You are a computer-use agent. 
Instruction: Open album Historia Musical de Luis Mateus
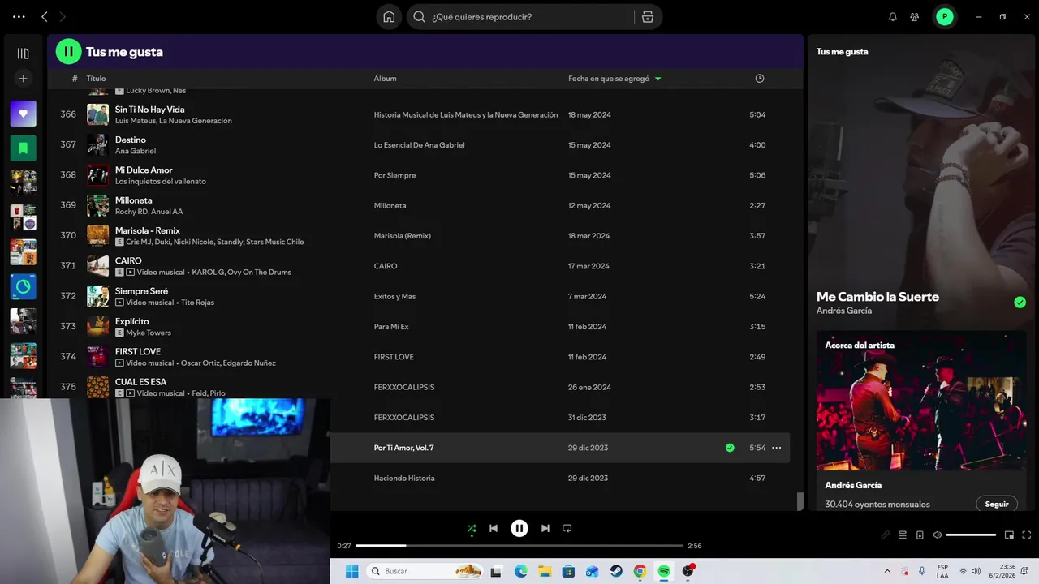466,114
